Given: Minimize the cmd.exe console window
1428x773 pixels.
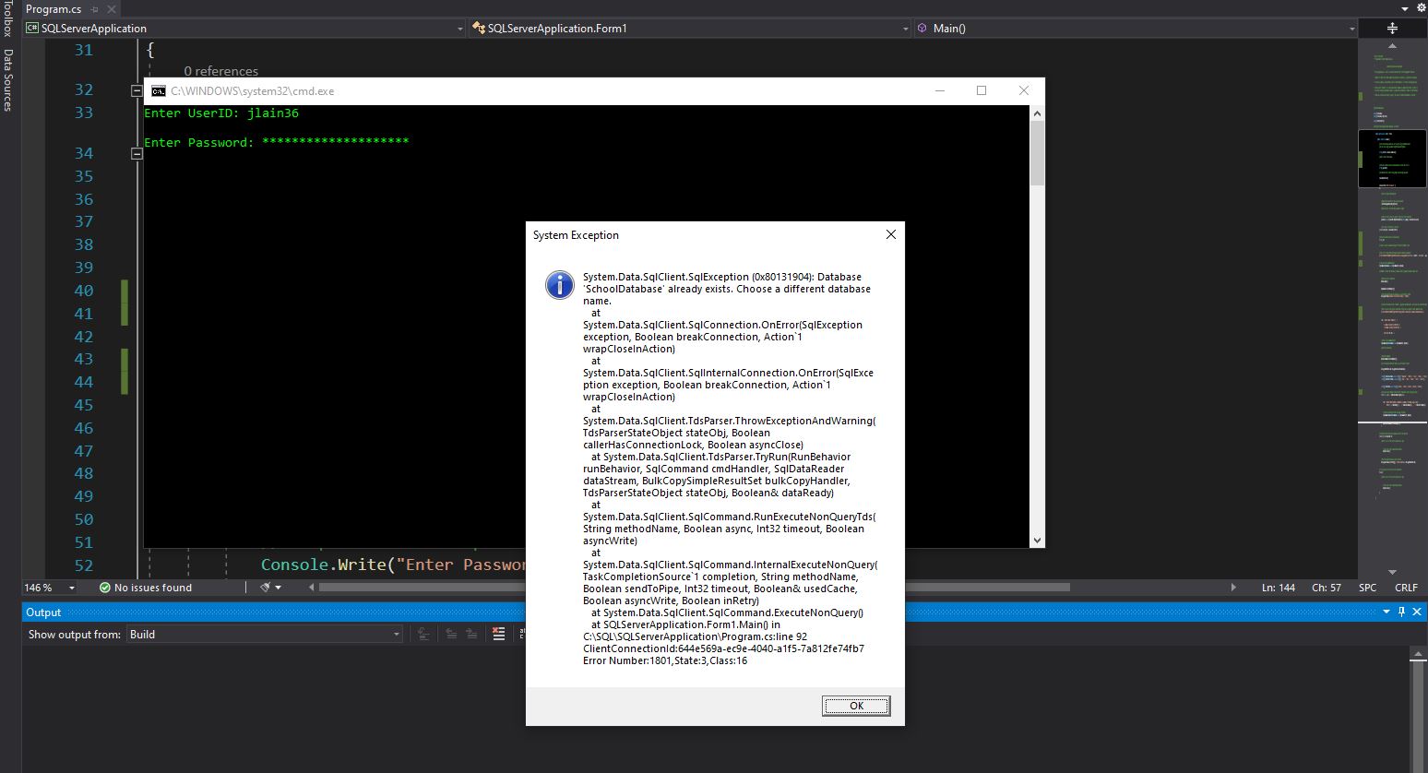Looking at the screenshot, I should (x=939, y=90).
